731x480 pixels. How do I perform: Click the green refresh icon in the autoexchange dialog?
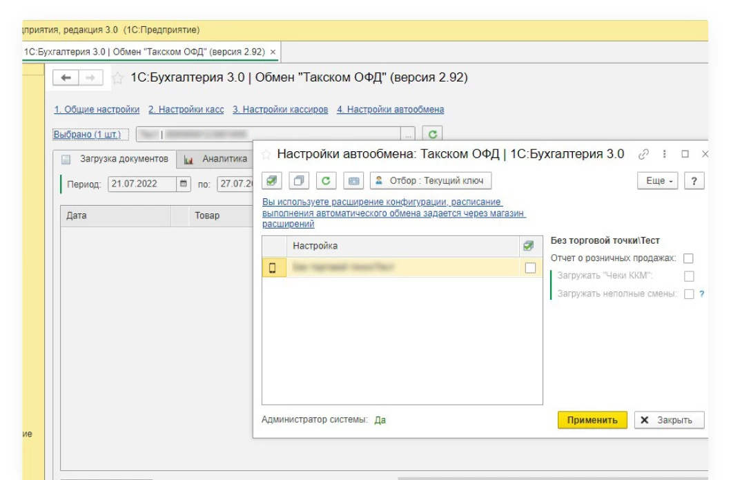pyautogui.click(x=326, y=181)
